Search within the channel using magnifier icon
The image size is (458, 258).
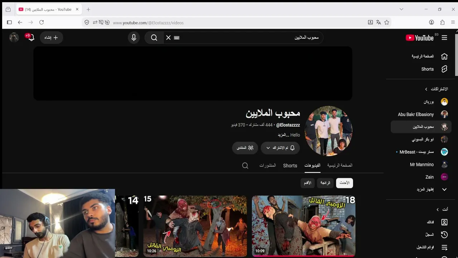click(x=245, y=166)
